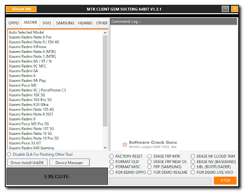This screenshot has height=192, width=244.
Task: Switch to the OTHER tab
Action: point(102,23)
